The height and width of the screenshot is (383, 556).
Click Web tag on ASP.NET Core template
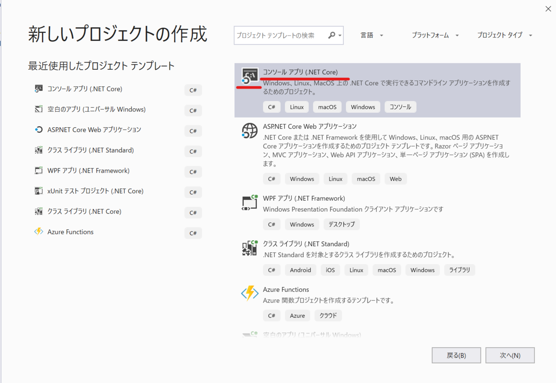(x=396, y=179)
